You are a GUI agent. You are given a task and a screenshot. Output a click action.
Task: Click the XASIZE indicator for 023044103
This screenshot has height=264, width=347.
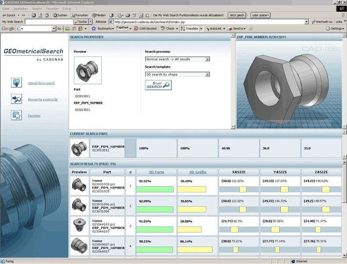234,229
